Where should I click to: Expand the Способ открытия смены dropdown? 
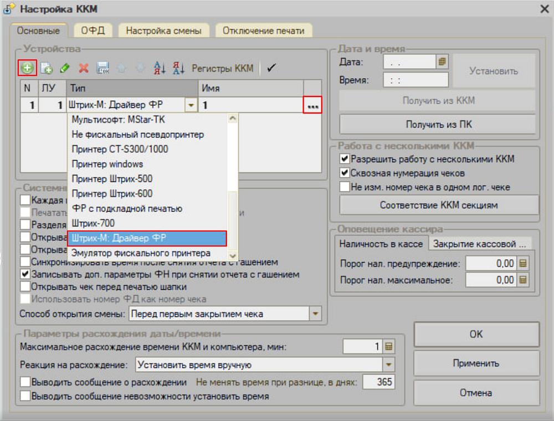tap(315, 314)
